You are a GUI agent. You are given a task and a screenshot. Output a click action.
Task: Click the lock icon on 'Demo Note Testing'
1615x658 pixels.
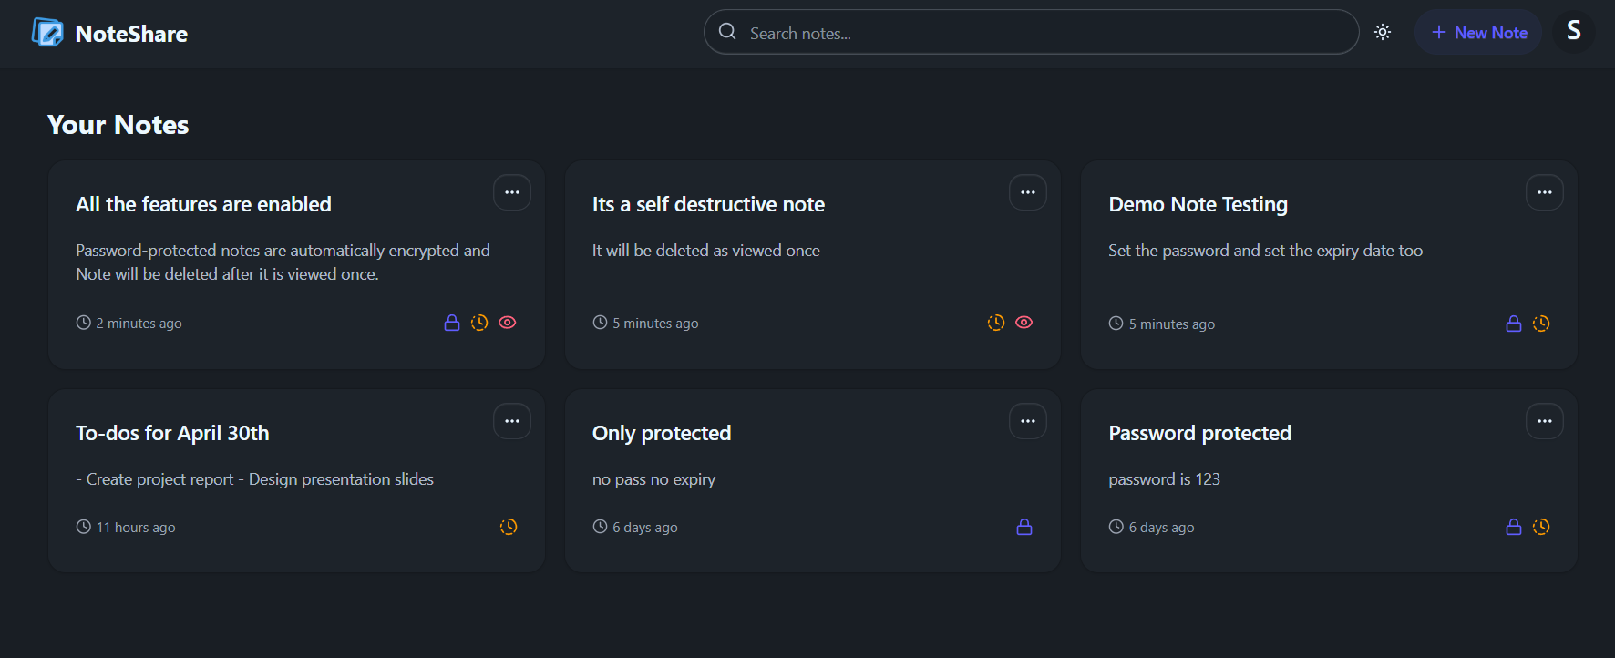[1514, 324]
